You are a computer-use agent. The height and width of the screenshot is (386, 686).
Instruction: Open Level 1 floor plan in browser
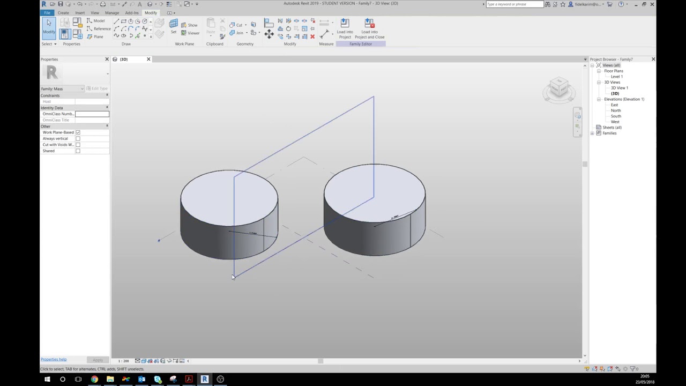click(617, 77)
